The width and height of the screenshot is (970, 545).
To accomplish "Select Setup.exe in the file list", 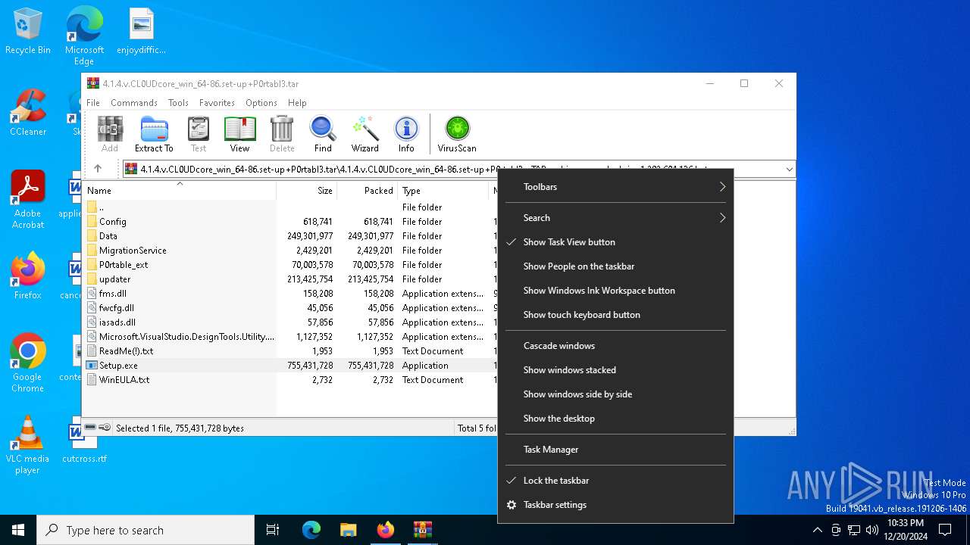I will click(289, 366).
